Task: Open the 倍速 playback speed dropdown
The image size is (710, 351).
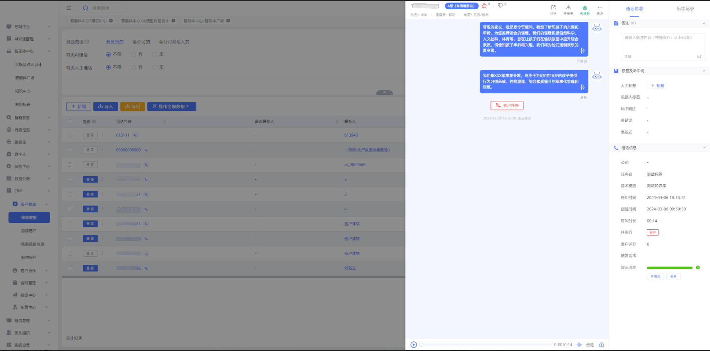Action: [590, 345]
